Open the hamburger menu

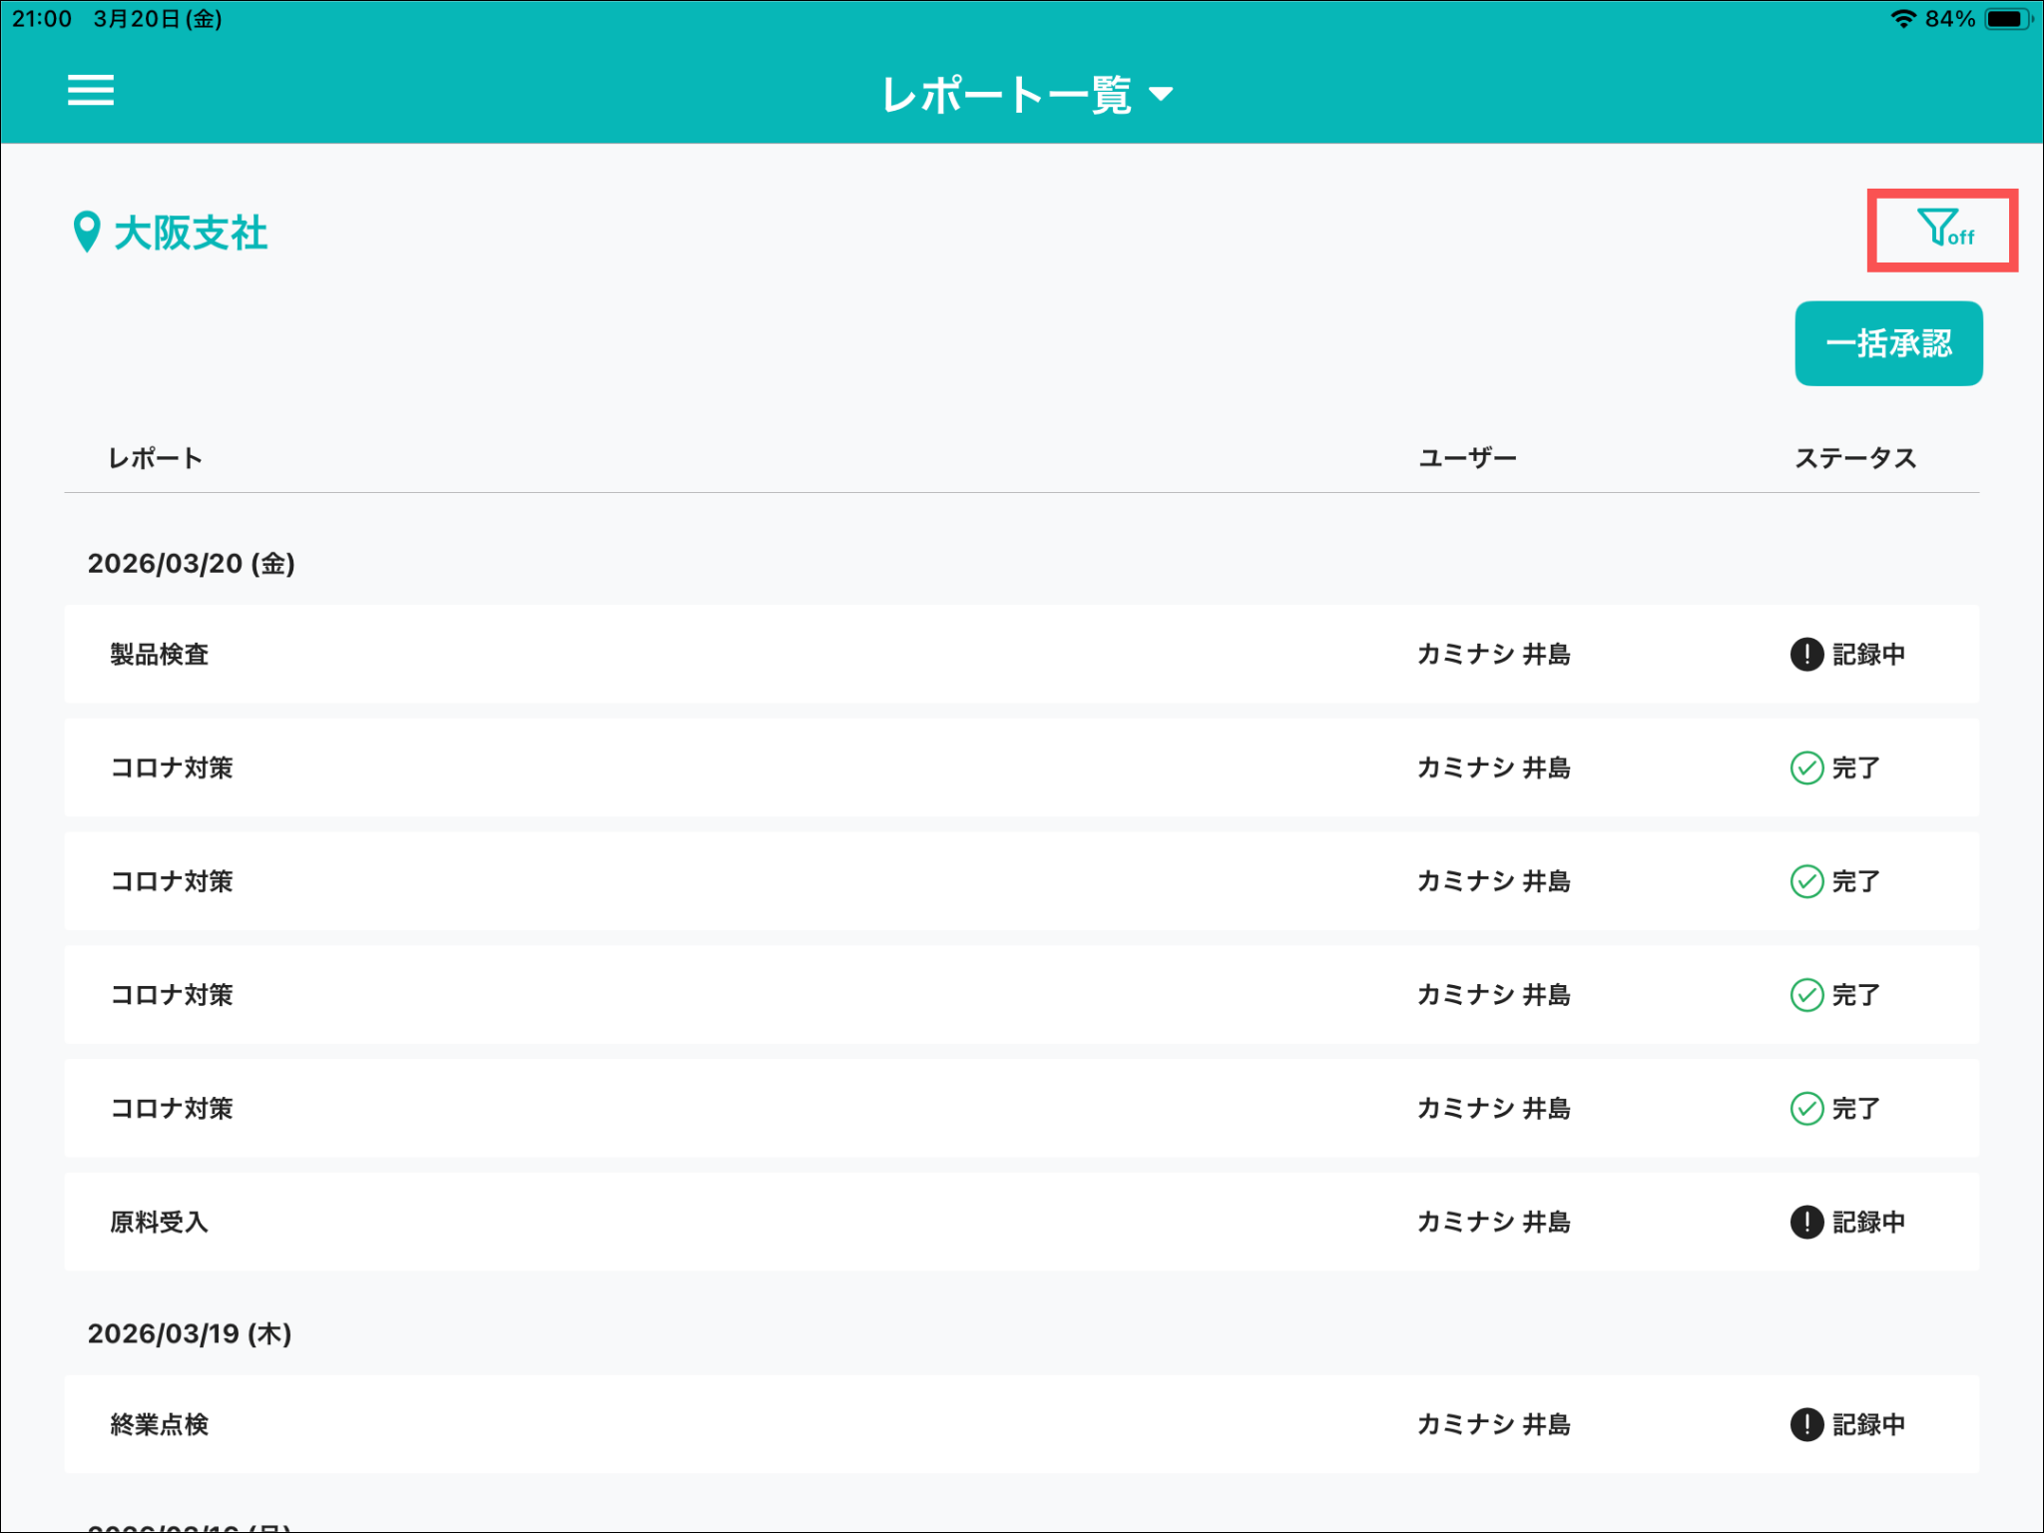pyautogui.click(x=90, y=90)
